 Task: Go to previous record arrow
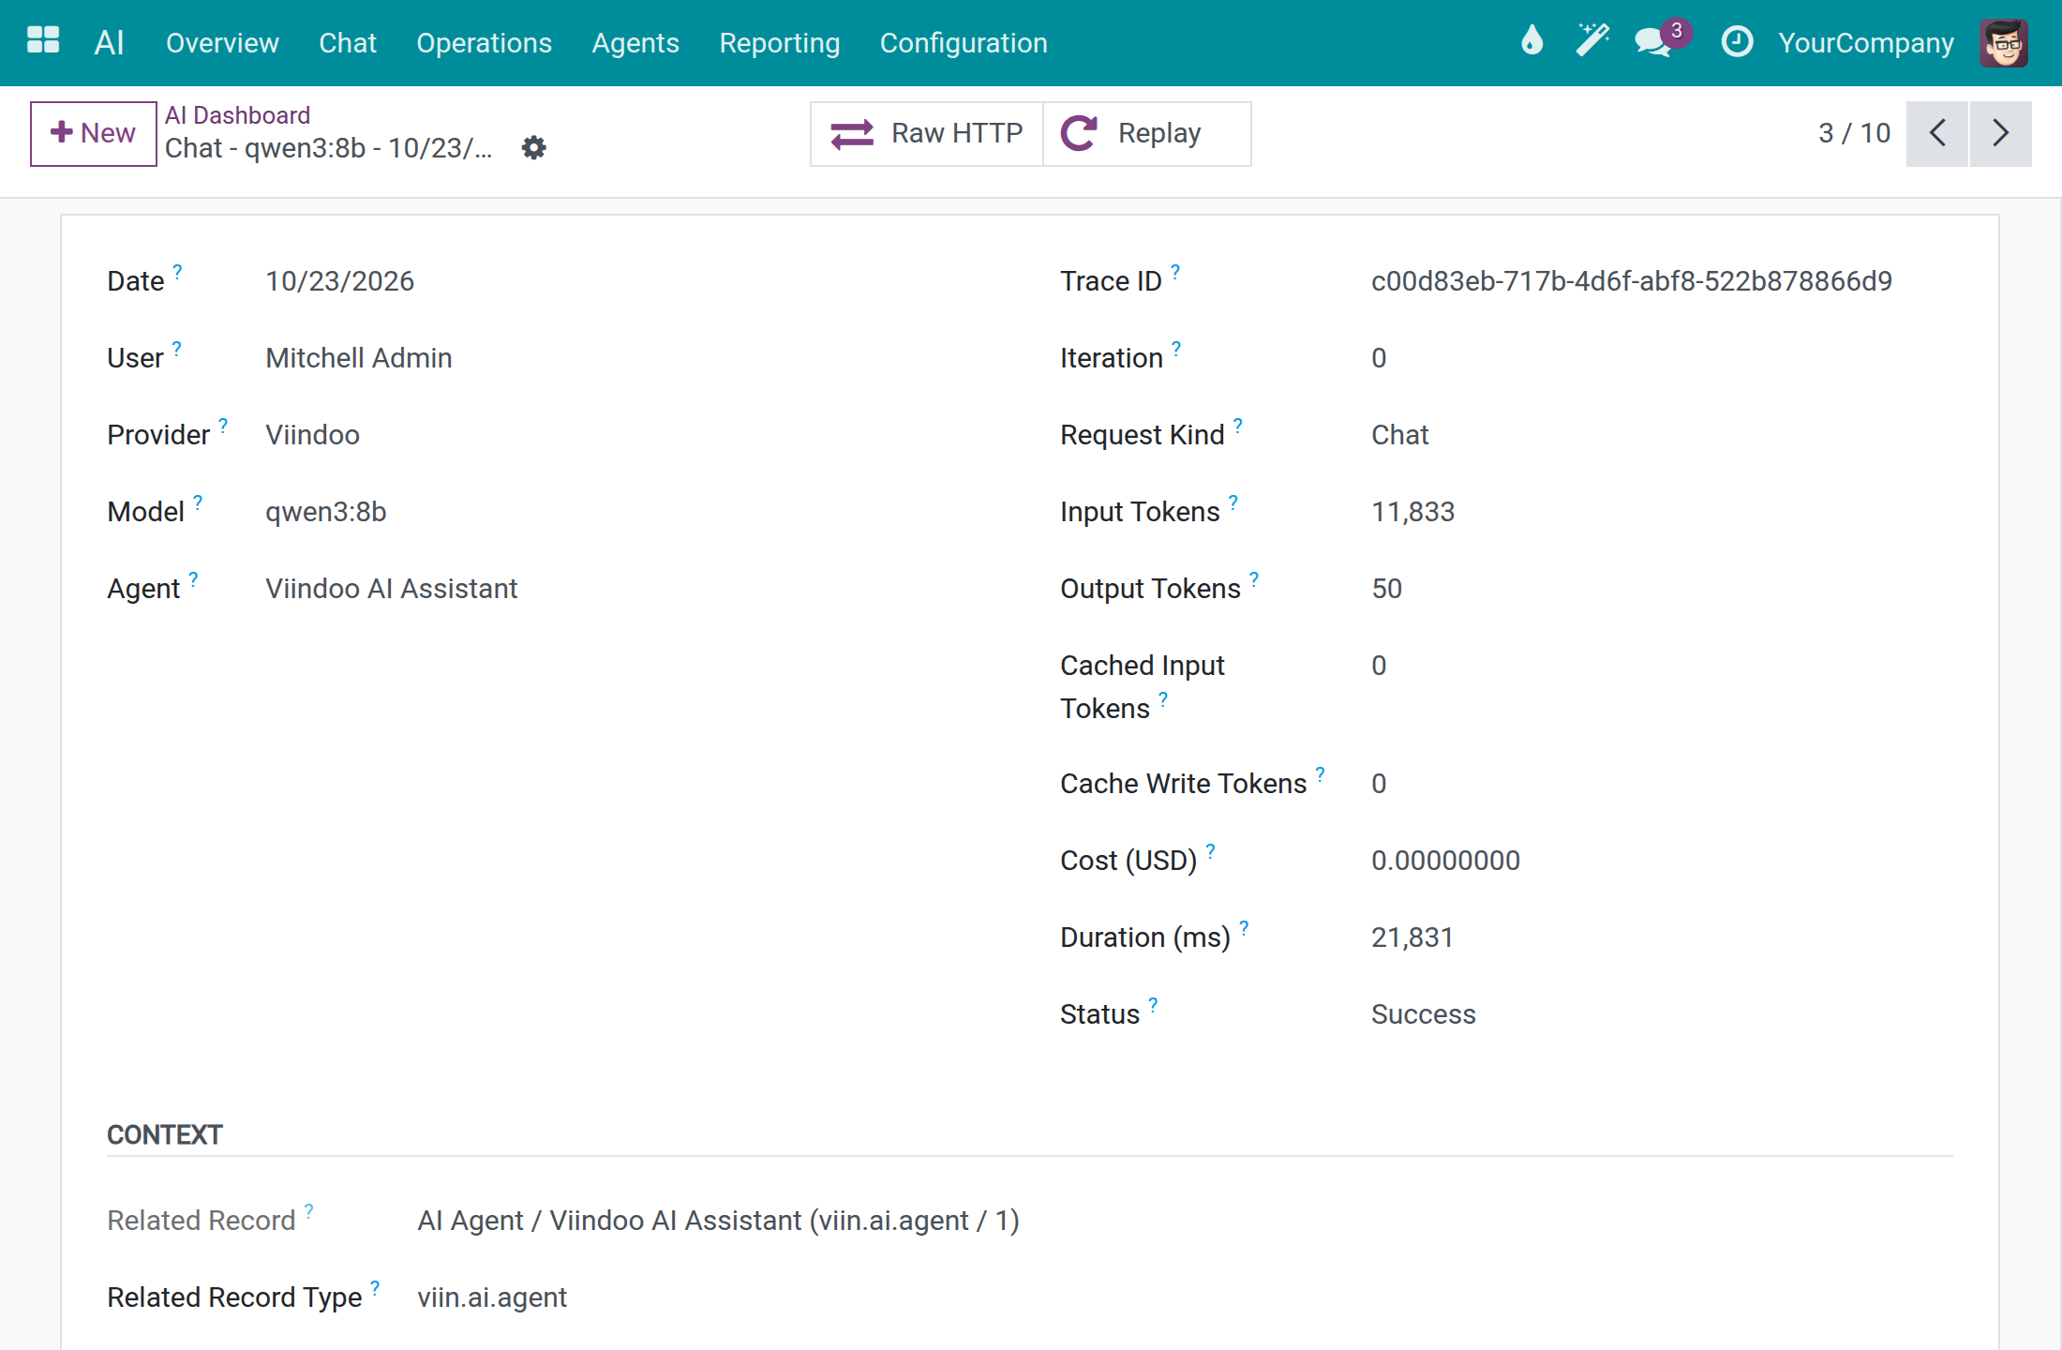point(1937,133)
